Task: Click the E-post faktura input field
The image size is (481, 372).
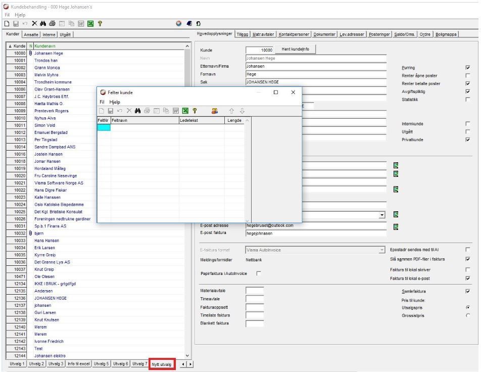Action: [316, 234]
